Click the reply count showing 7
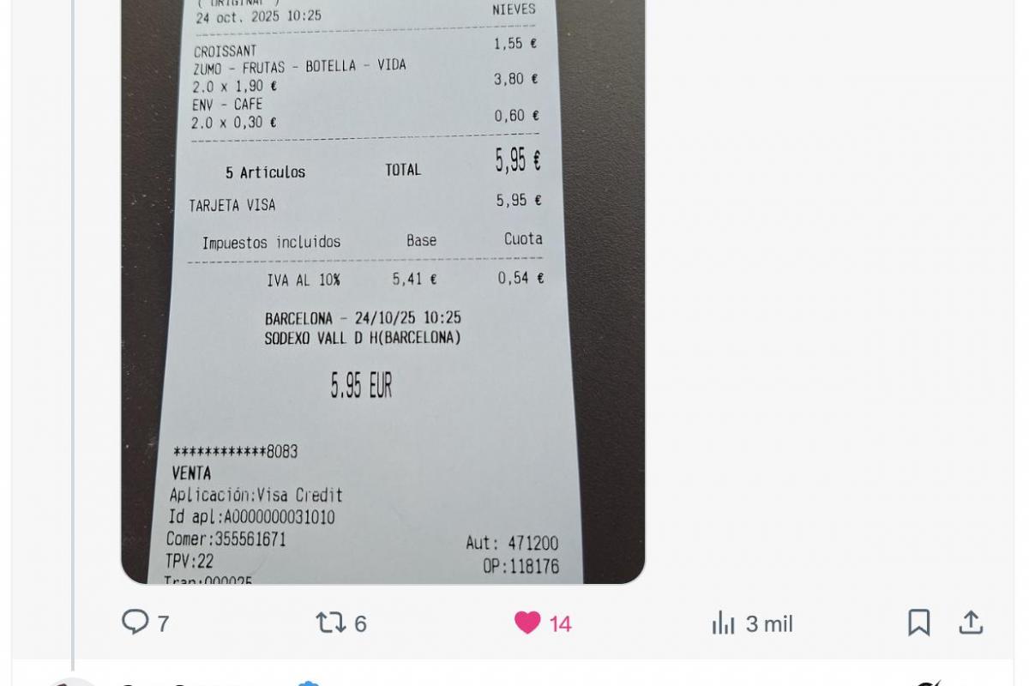The height and width of the screenshot is (686, 1029). pyautogui.click(x=163, y=623)
